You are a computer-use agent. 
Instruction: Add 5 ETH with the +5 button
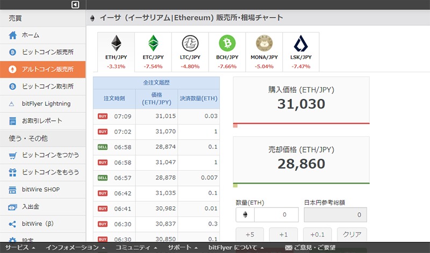[x=250, y=235]
